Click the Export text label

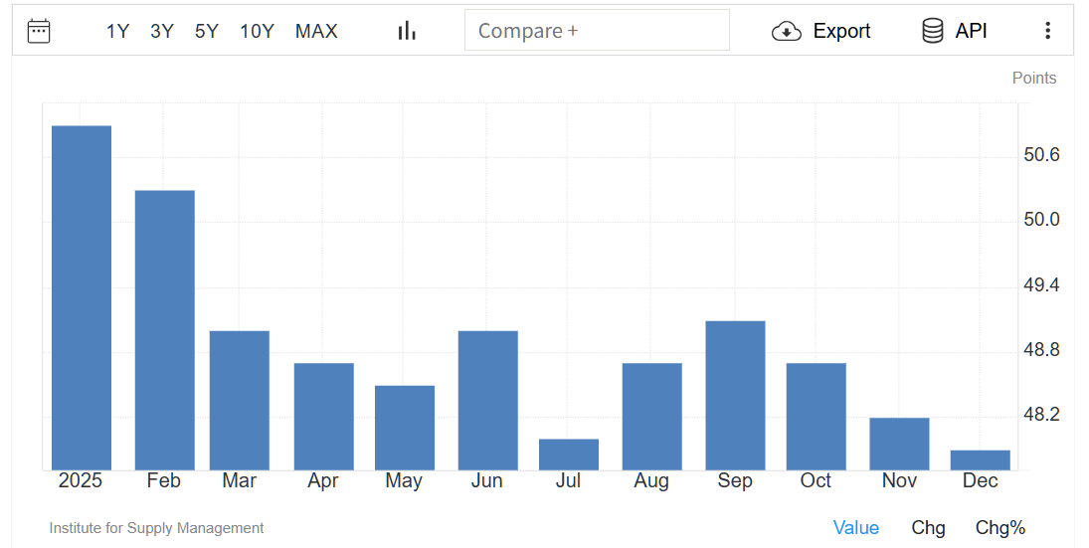(x=841, y=31)
